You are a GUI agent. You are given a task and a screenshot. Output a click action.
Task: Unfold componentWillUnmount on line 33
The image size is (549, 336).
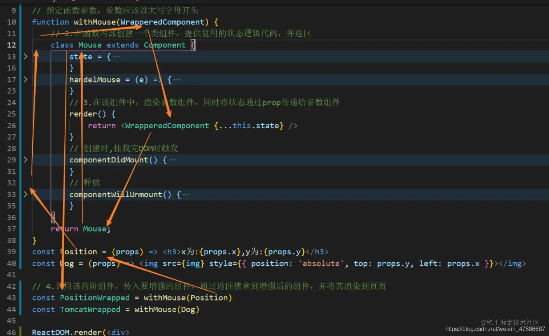click(x=25, y=194)
